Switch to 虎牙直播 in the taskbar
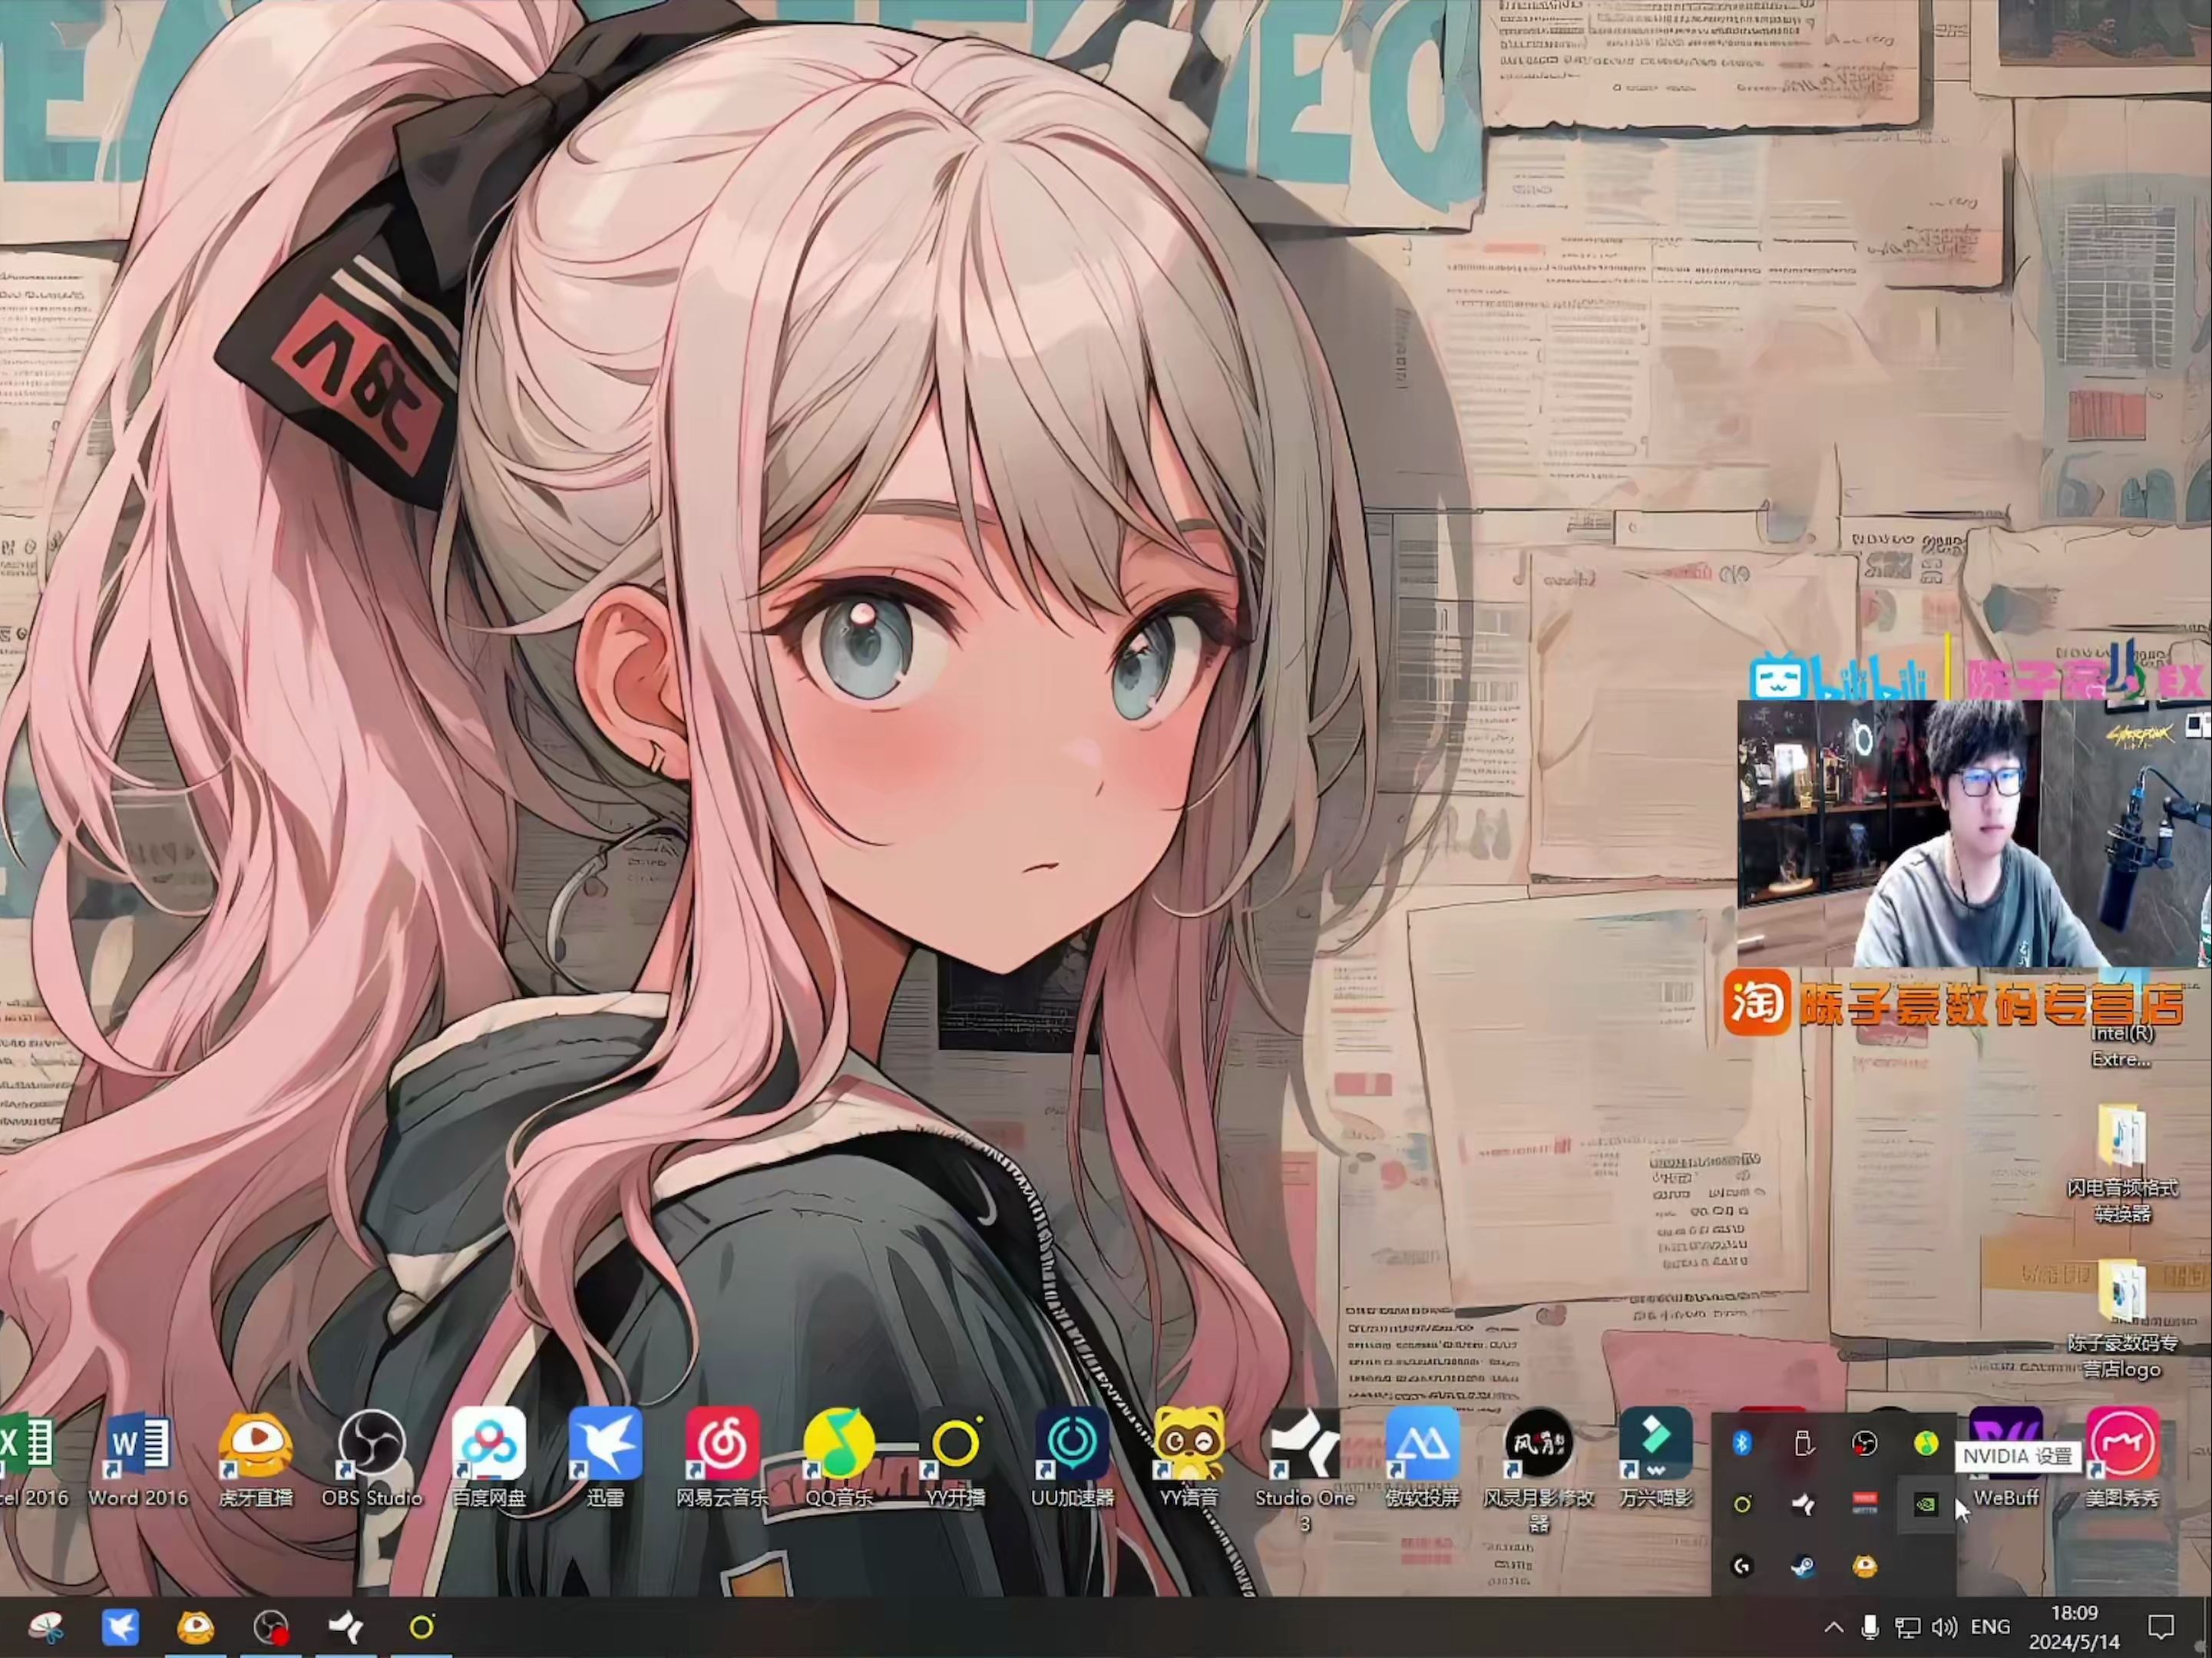 tap(195, 1628)
